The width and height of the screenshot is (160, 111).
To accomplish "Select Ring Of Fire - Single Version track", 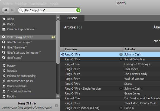I will 83,89.
